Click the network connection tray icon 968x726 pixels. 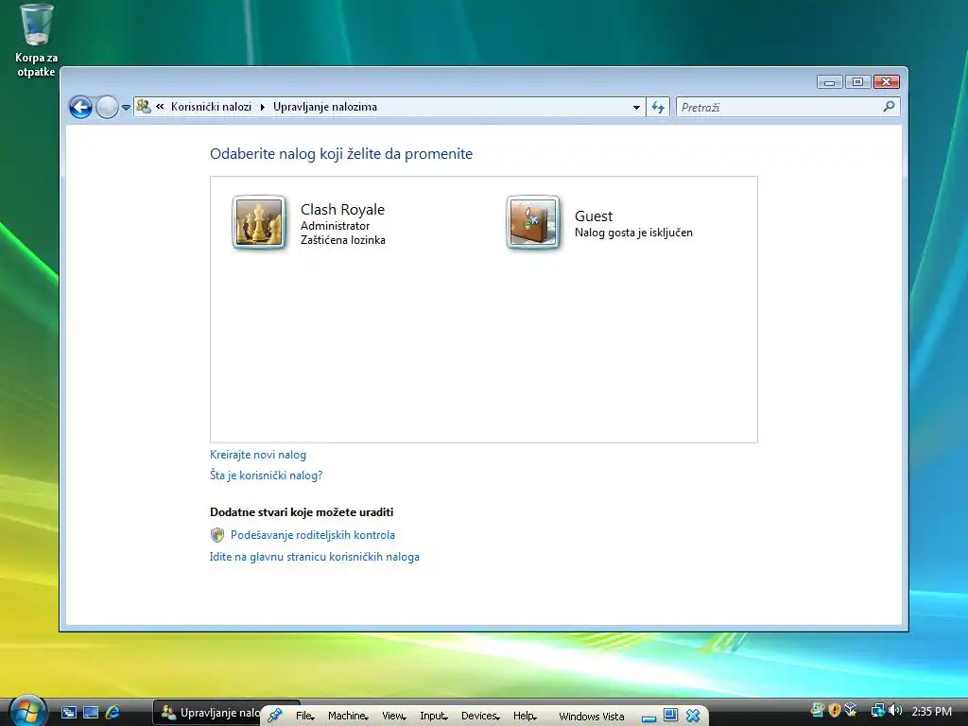click(x=877, y=711)
